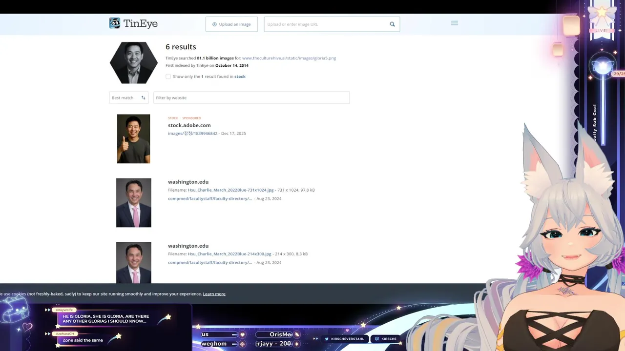This screenshot has width=625, height=351.
Task: Focus the Filter by website field
Action: pos(251,97)
